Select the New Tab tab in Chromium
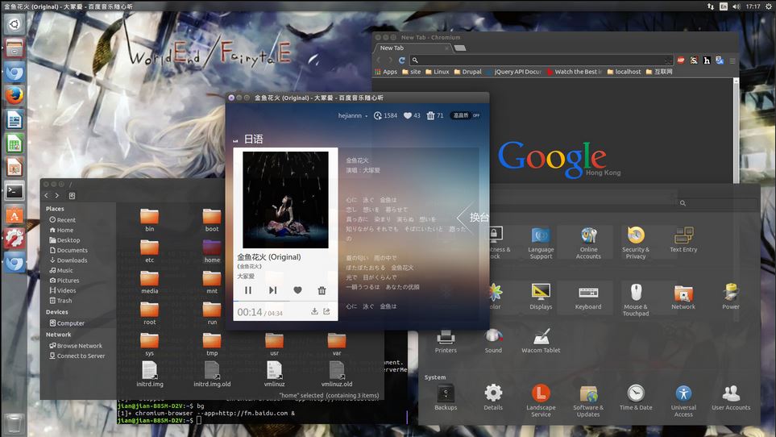776x437 pixels. pos(413,48)
